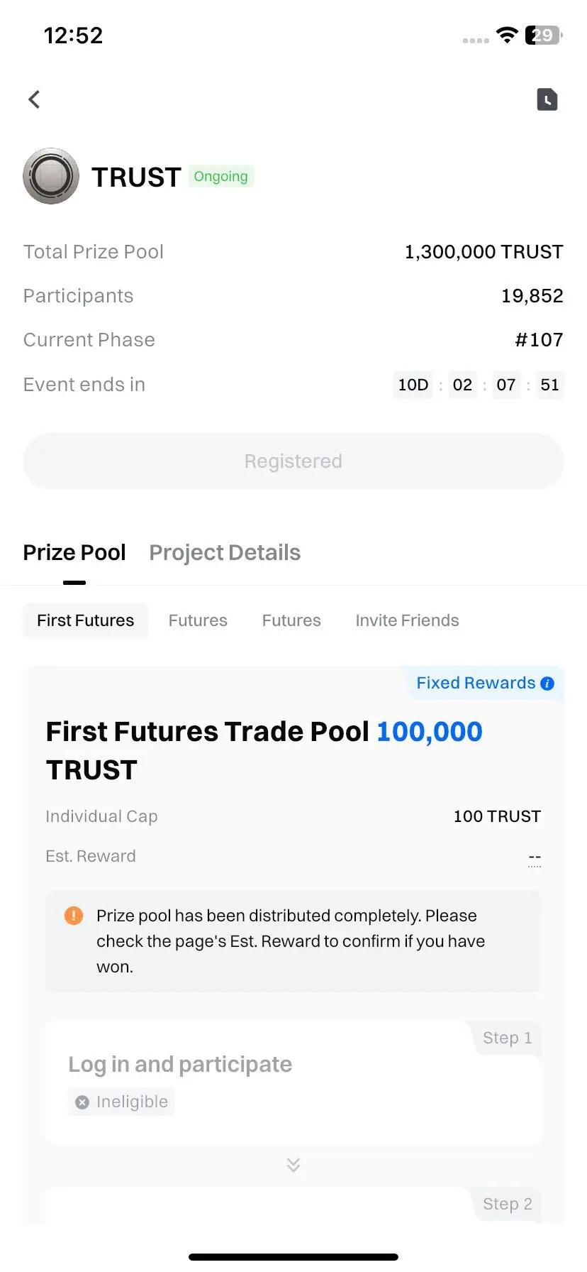The width and height of the screenshot is (587, 1272).
Task: Expand the Step 2 card
Action: click(293, 1206)
